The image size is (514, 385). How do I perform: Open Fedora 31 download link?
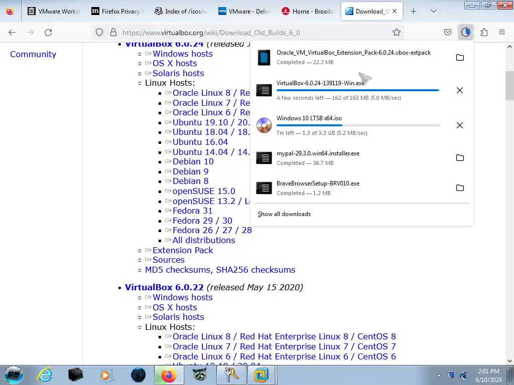[x=192, y=211]
